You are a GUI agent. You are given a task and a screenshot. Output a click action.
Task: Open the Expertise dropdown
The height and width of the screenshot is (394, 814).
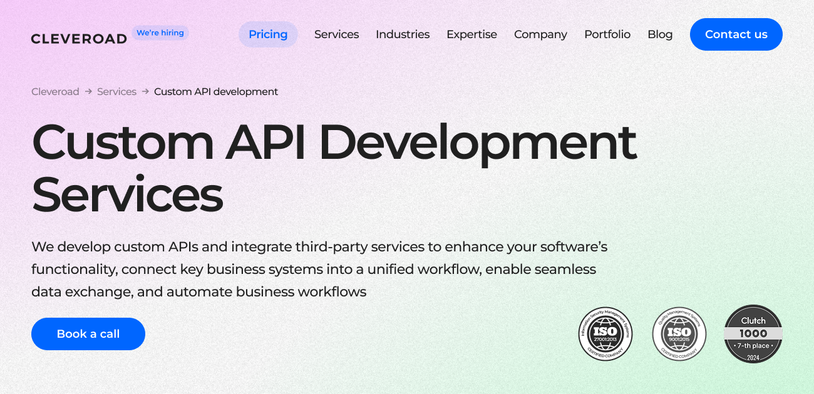471,34
